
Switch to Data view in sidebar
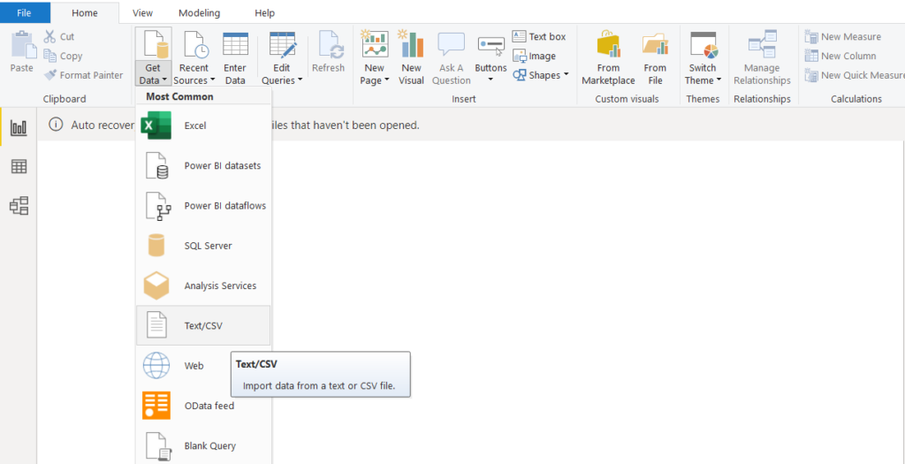pos(19,167)
